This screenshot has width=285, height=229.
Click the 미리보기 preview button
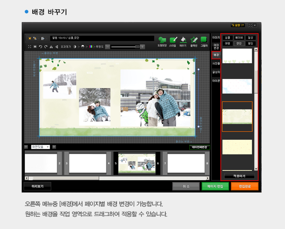[37, 186]
